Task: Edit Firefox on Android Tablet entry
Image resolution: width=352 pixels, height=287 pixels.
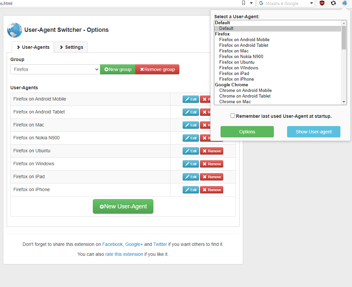Action: (x=191, y=112)
